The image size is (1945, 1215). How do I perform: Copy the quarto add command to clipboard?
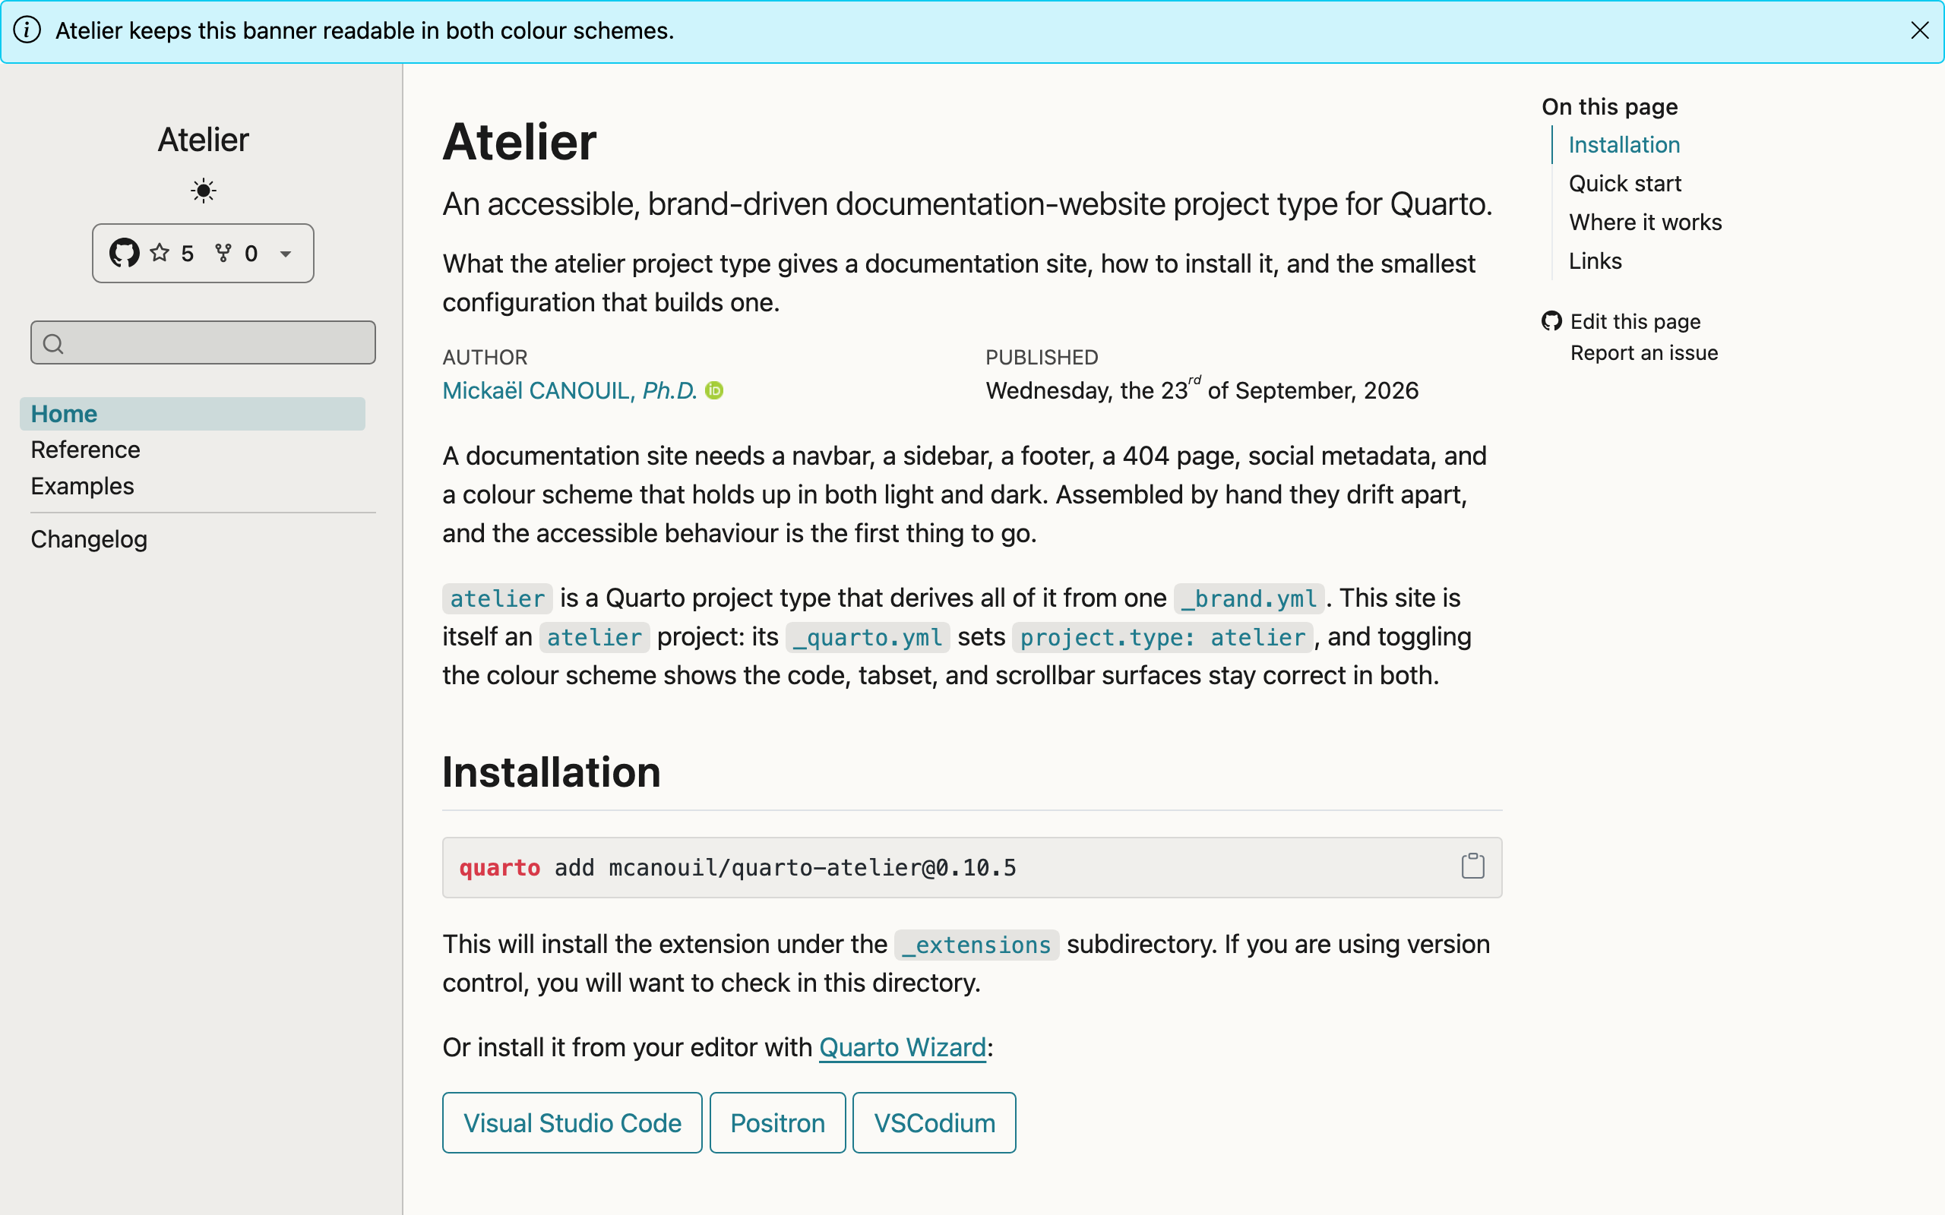tap(1472, 866)
